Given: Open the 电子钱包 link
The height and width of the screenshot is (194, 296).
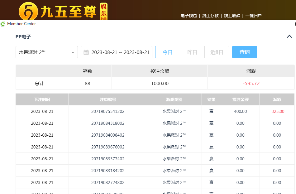Looking at the screenshot, I should pos(189,16).
